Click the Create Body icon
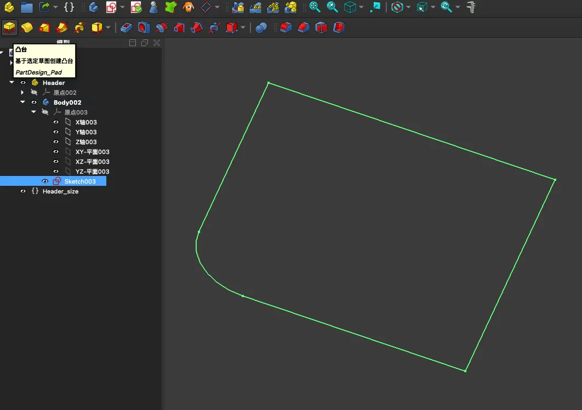The width and height of the screenshot is (582, 410). (94, 7)
